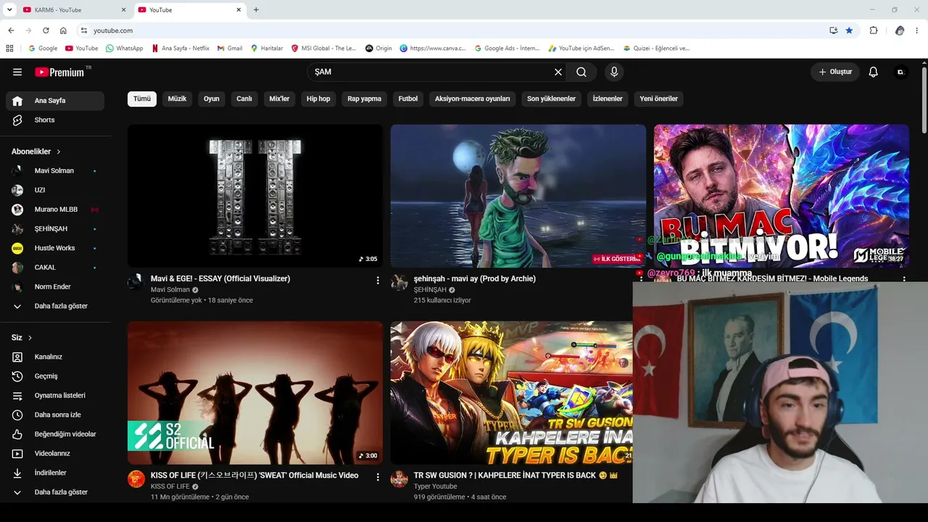Image resolution: width=928 pixels, height=522 pixels.
Task: Open the notifications bell
Action: 874,72
